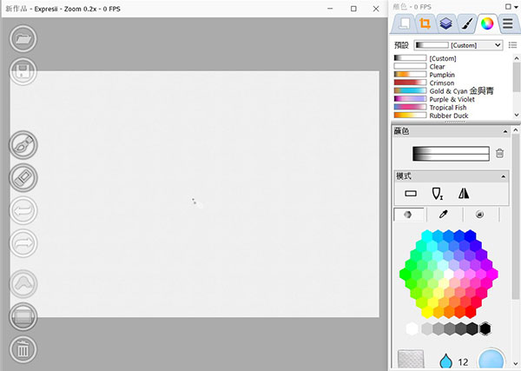Click the preset list view icon
521x371 pixels.
[512, 45]
